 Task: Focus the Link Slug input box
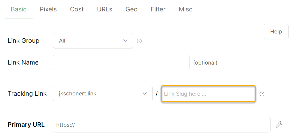pos(208,94)
